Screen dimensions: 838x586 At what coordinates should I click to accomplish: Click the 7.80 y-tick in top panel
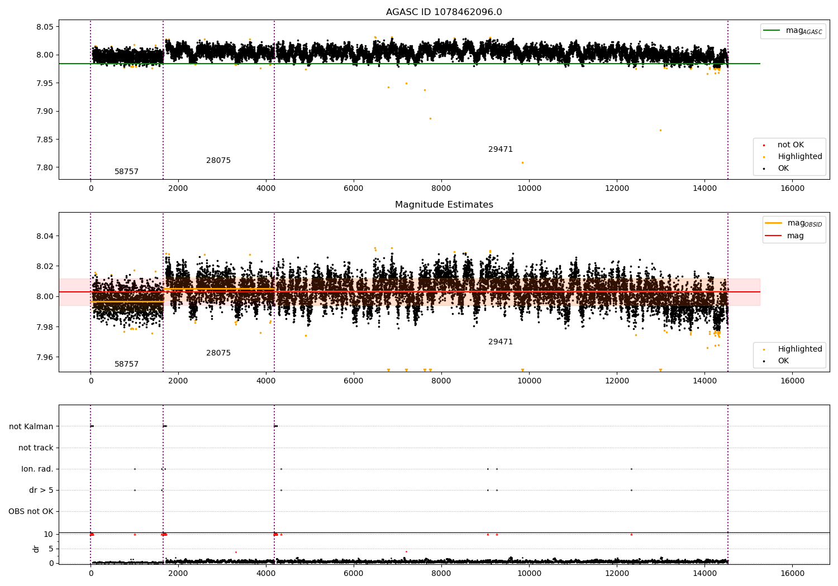45,168
